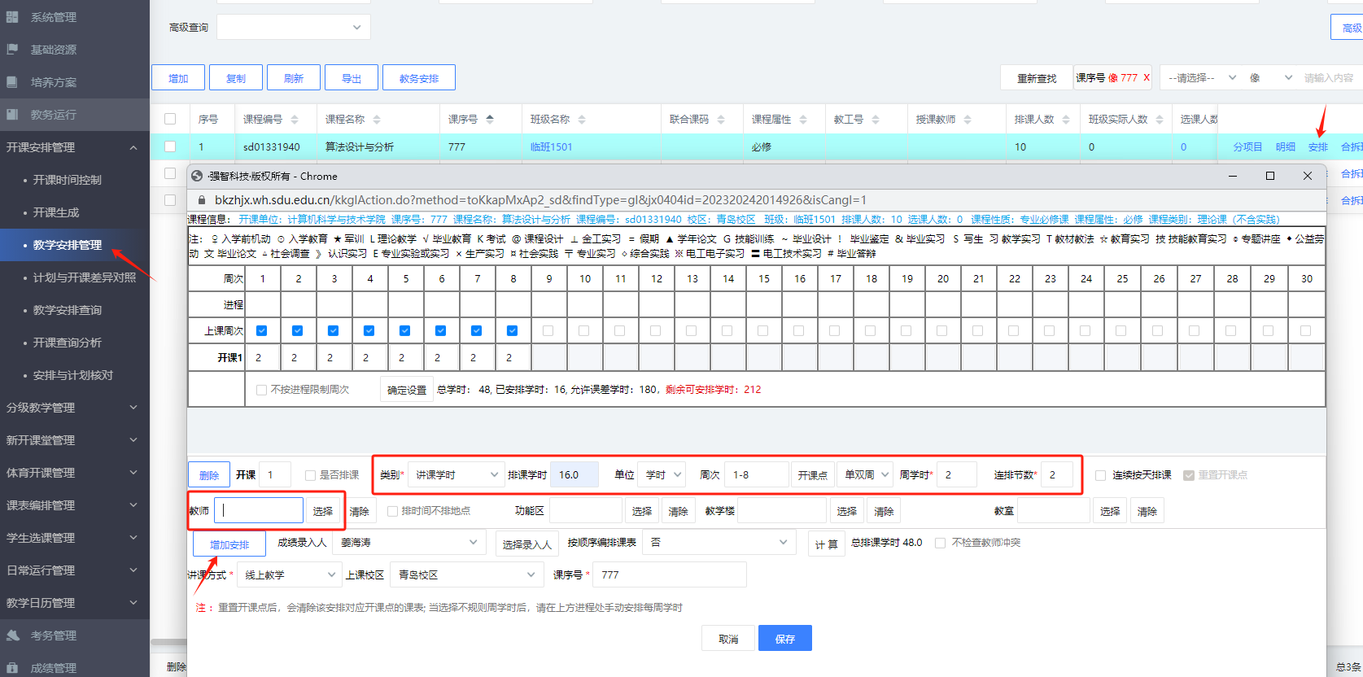Viewport: 1363px width, 677px height.
Task: Click the 基础资源 sidebar icon
Action: click(x=12, y=50)
